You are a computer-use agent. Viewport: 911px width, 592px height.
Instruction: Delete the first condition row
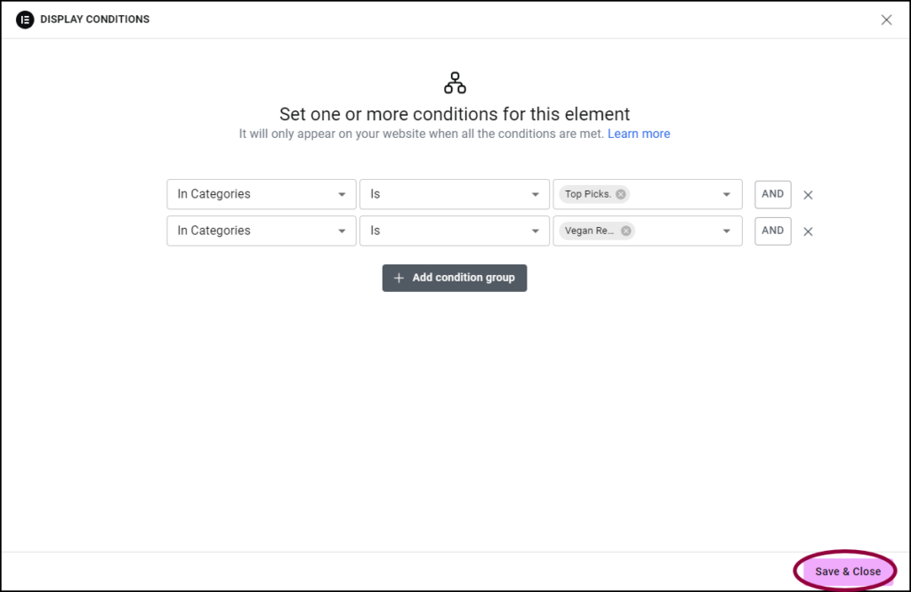click(x=808, y=194)
